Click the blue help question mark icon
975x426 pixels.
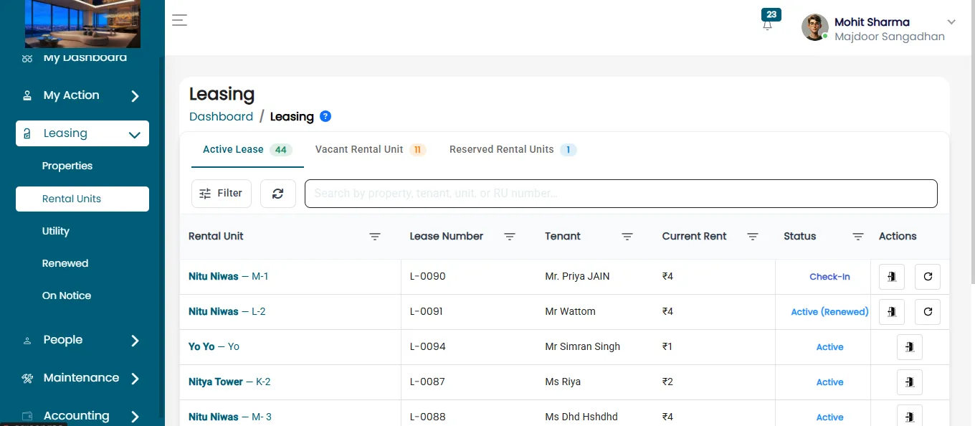[x=325, y=116]
